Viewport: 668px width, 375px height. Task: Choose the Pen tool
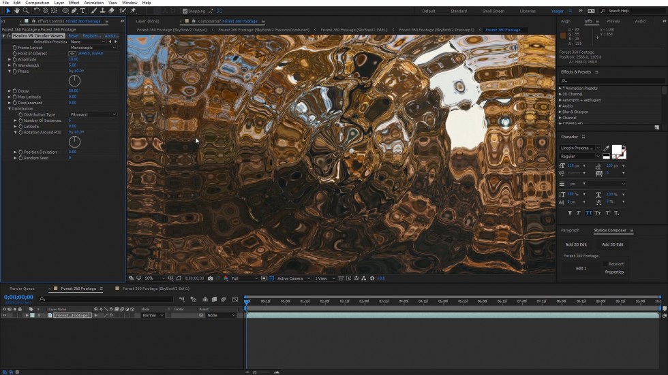pyautogui.click(x=75, y=11)
